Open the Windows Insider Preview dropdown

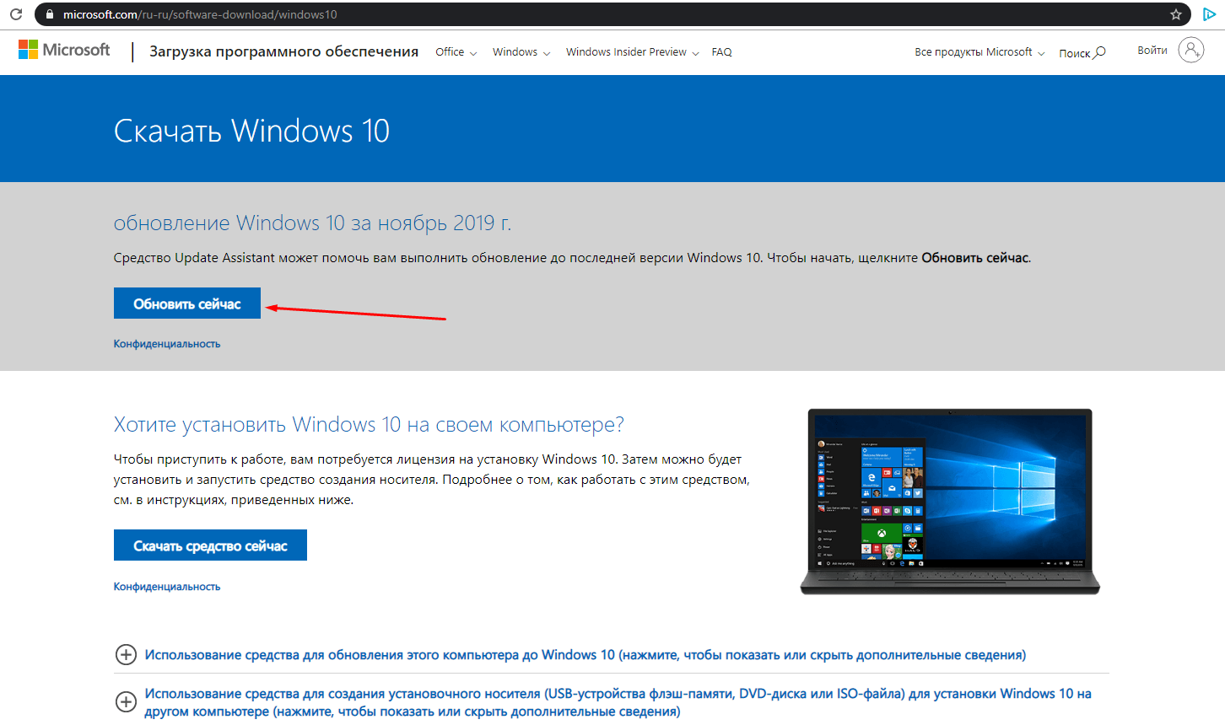(x=633, y=52)
